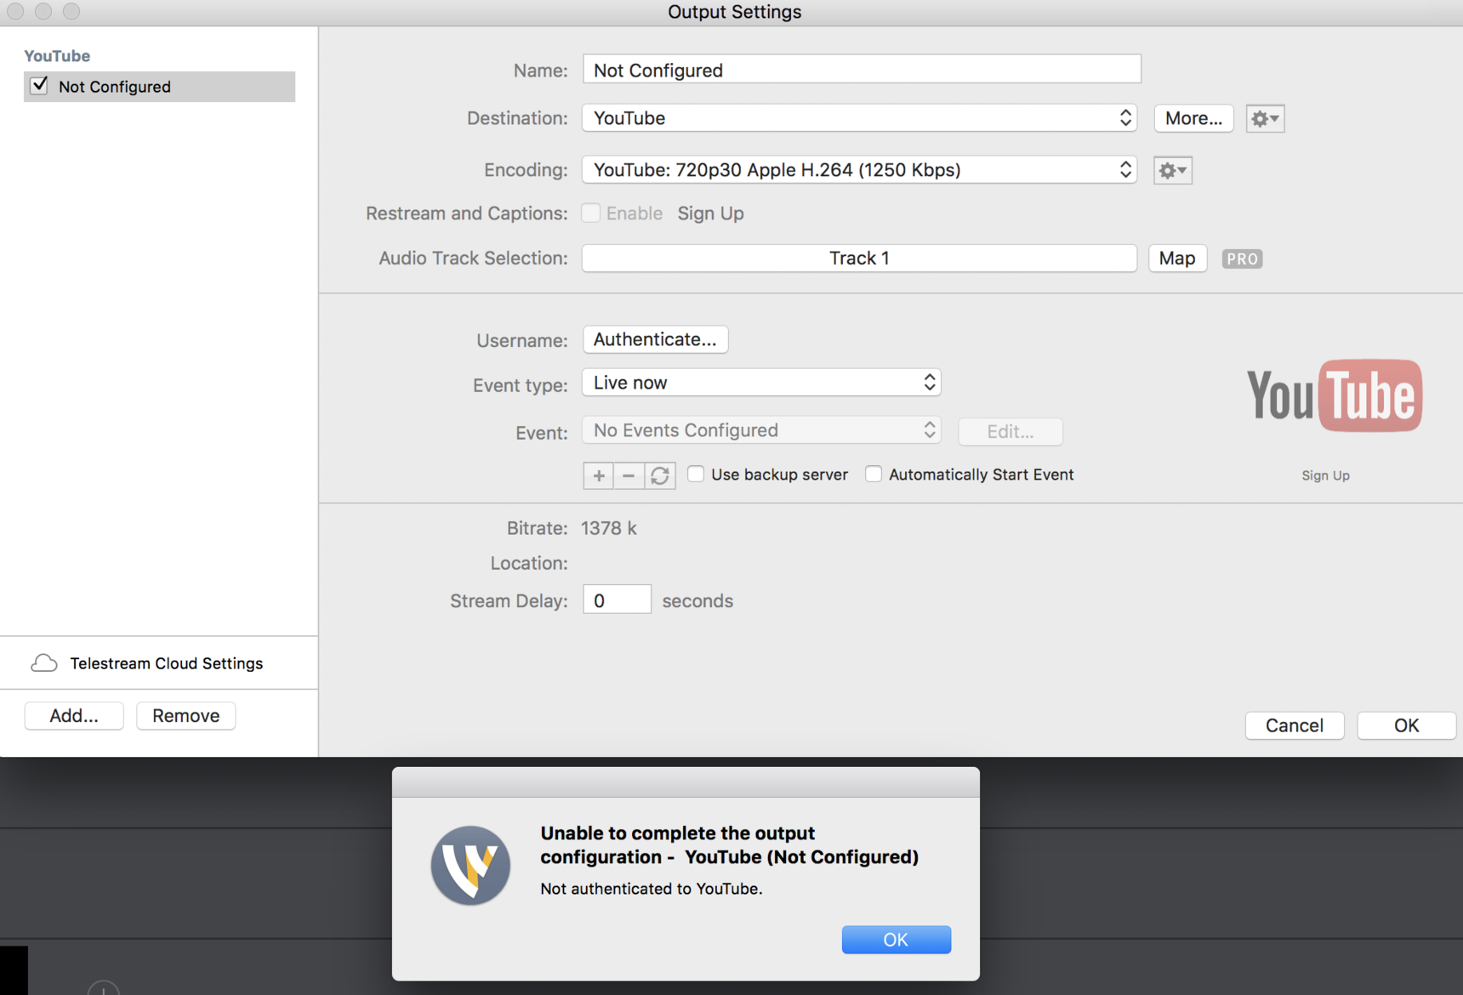
Task: Click the Stream Delay seconds field
Action: tap(617, 600)
